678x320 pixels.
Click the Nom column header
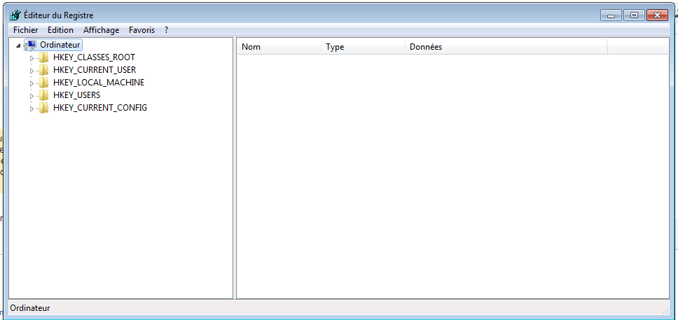click(x=279, y=47)
